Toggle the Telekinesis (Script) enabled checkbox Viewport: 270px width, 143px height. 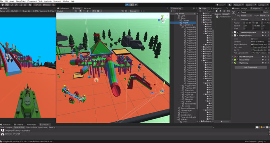point(238,32)
